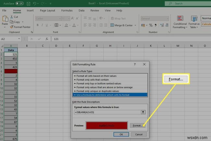This screenshot has height=141, width=211.
Task: Click the Save icon in title bar
Action: pos(28,4)
